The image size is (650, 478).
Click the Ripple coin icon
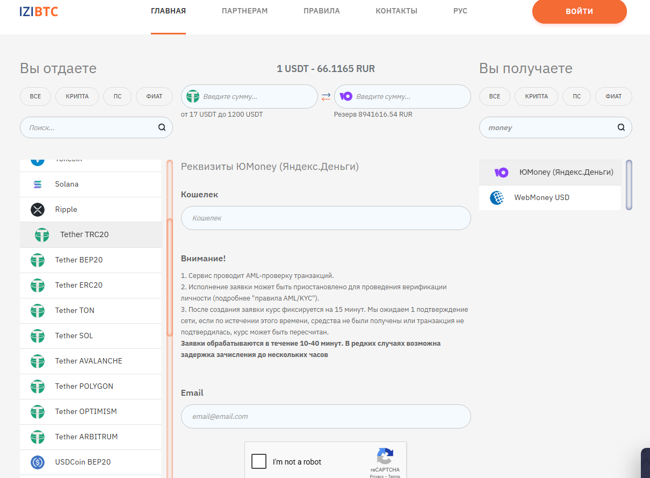click(38, 210)
